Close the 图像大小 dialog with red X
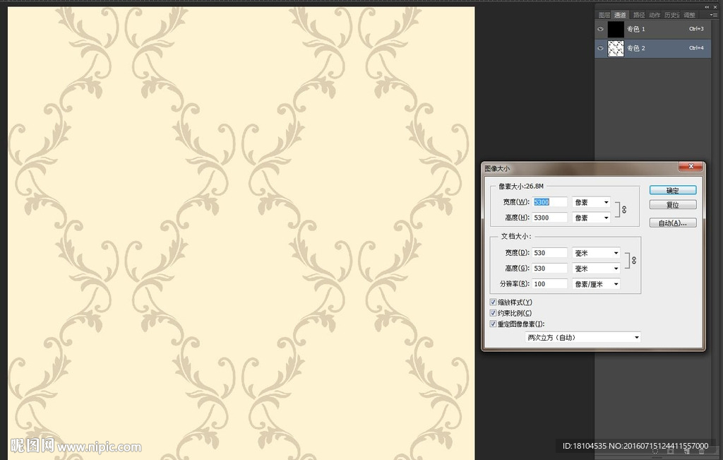Image resolution: width=723 pixels, height=460 pixels. (x=691, y=166)
